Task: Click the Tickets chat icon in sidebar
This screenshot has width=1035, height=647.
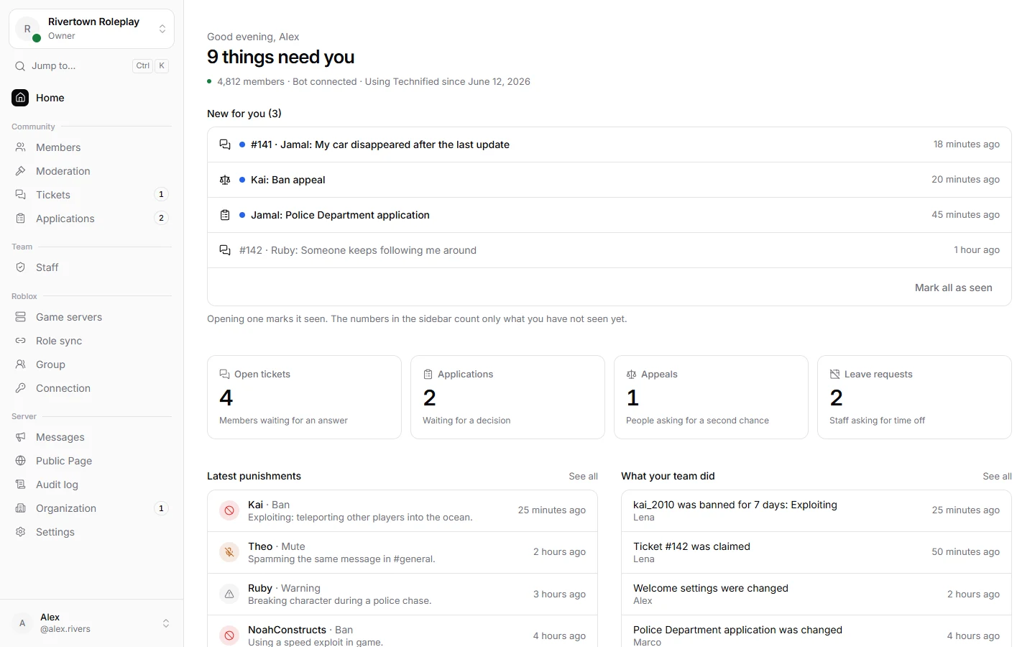Action: click(x=21, y=195)
